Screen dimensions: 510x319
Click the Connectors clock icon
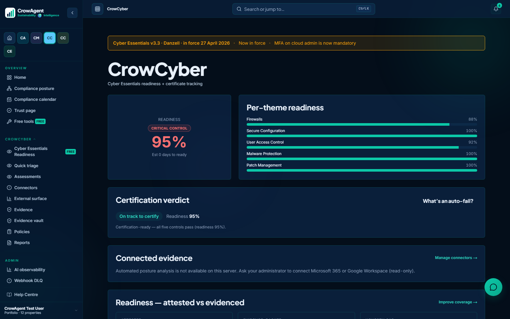click(9, 188)
